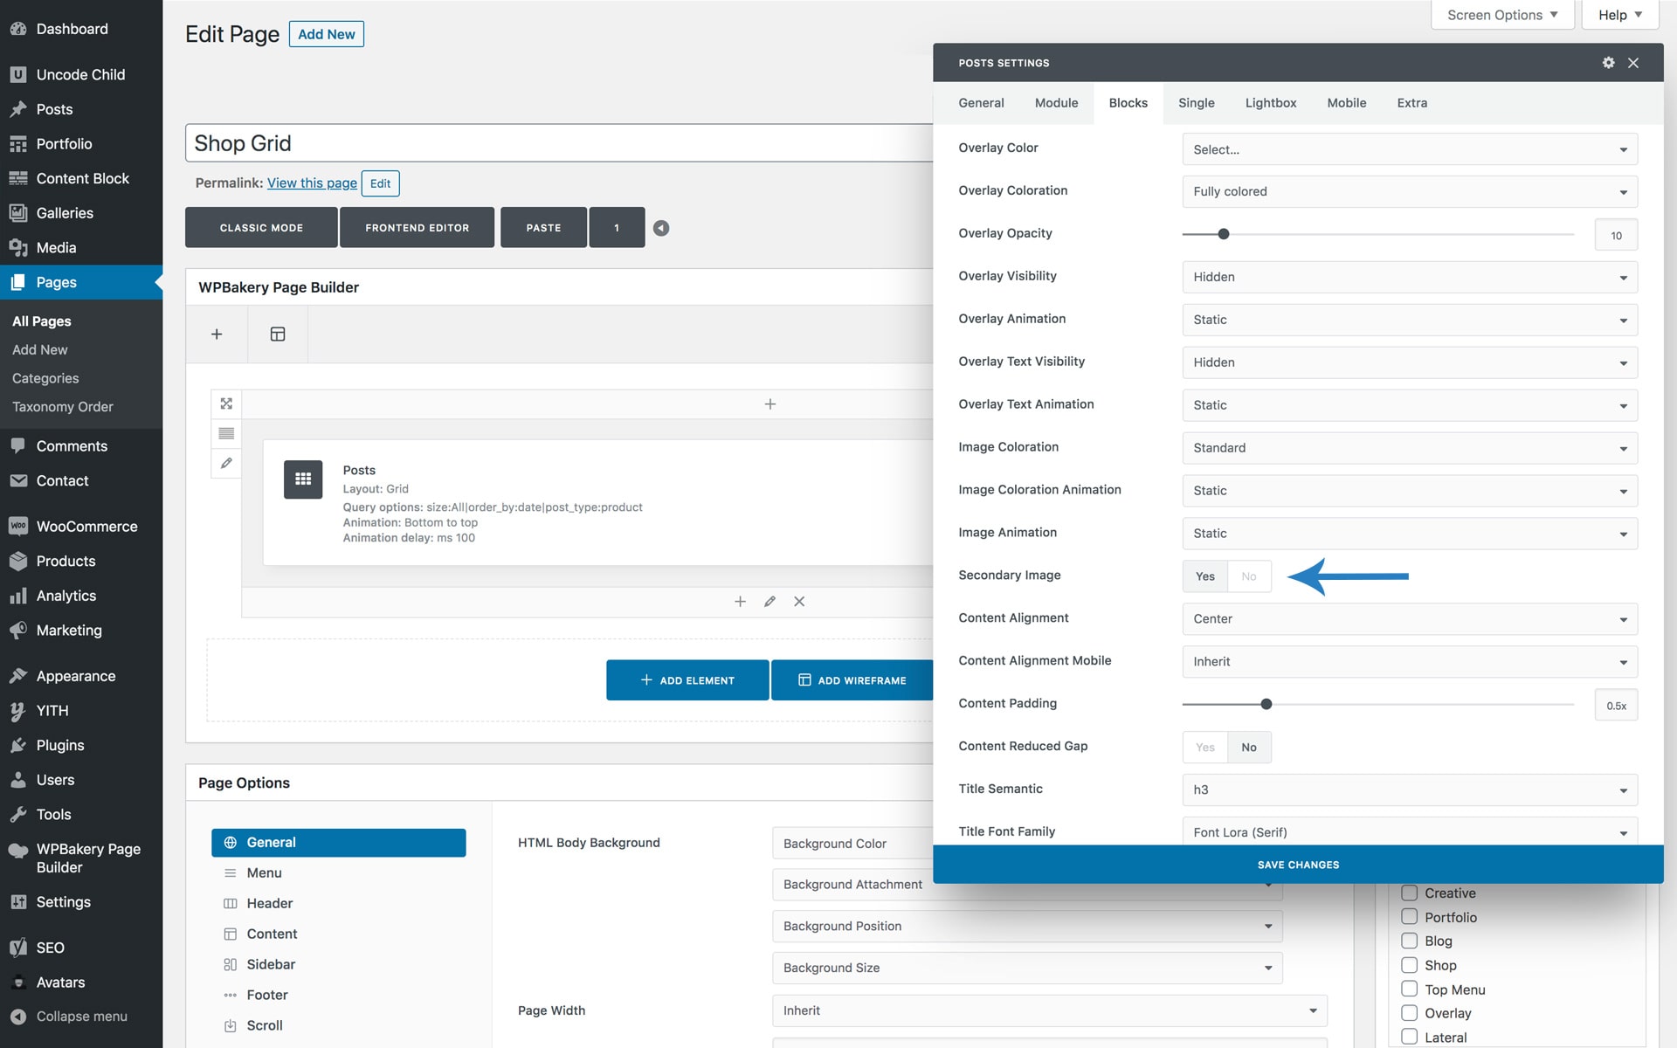Click the WooCommerce sidebar icon
Screen dimensions: 1677x1048
click(17, 527)
